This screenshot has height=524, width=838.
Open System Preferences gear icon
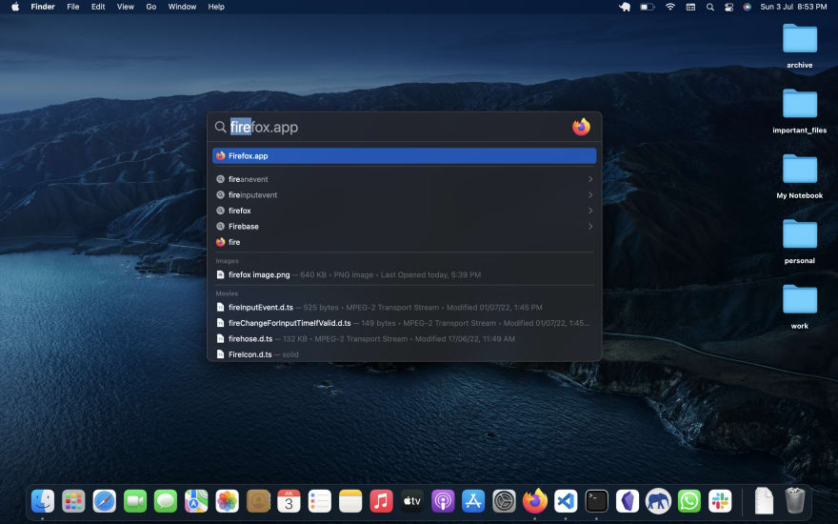(x=504, y=501)
